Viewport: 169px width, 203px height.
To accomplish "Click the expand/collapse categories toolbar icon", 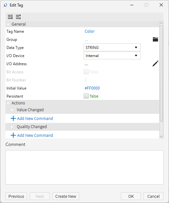I will click(x=18, y=17).
